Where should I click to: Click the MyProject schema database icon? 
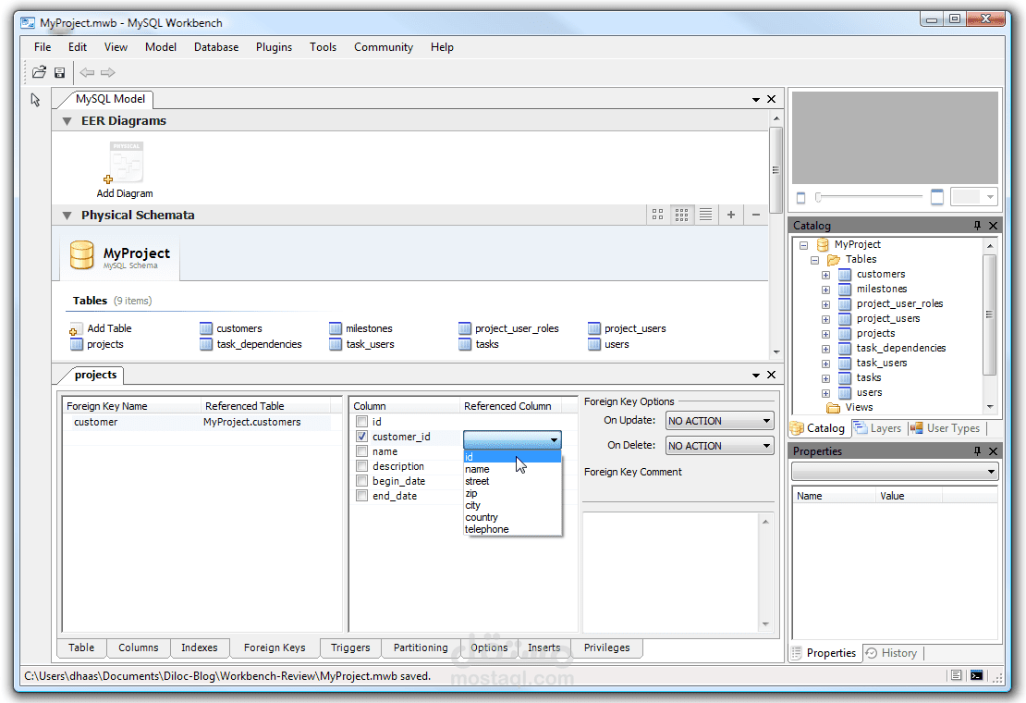(81, 255)
